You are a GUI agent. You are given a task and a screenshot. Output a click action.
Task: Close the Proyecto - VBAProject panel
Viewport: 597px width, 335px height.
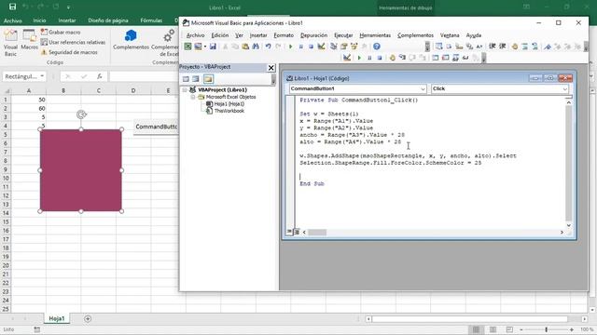click(x=271, y=68)
